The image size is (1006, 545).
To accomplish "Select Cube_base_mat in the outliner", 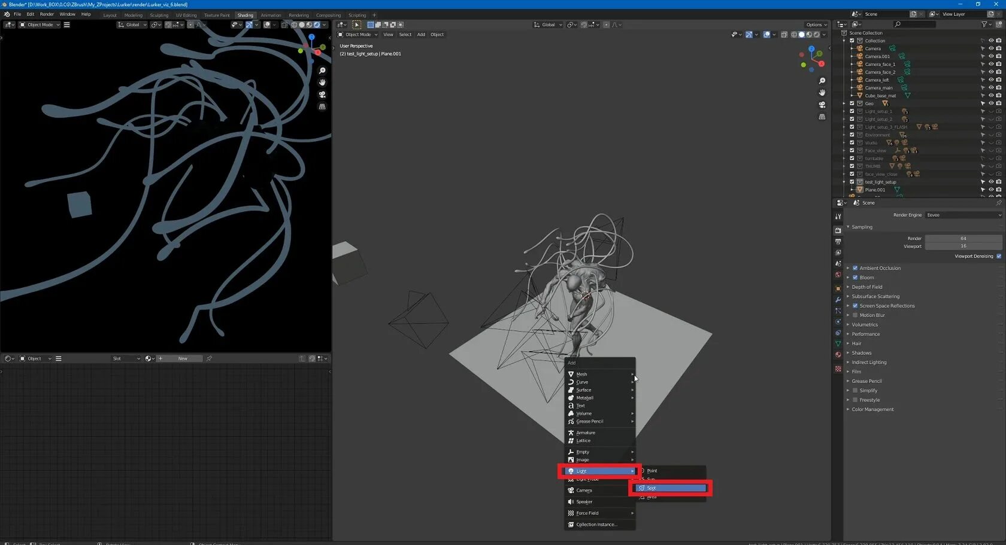I will (x=880, y=96).
